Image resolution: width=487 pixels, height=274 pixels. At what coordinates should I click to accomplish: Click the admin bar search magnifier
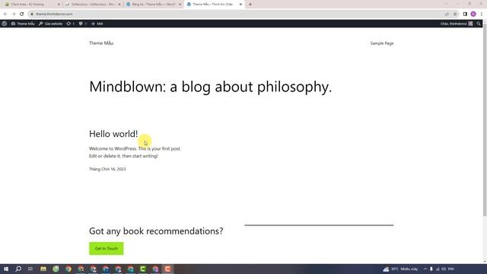[479, 24]
